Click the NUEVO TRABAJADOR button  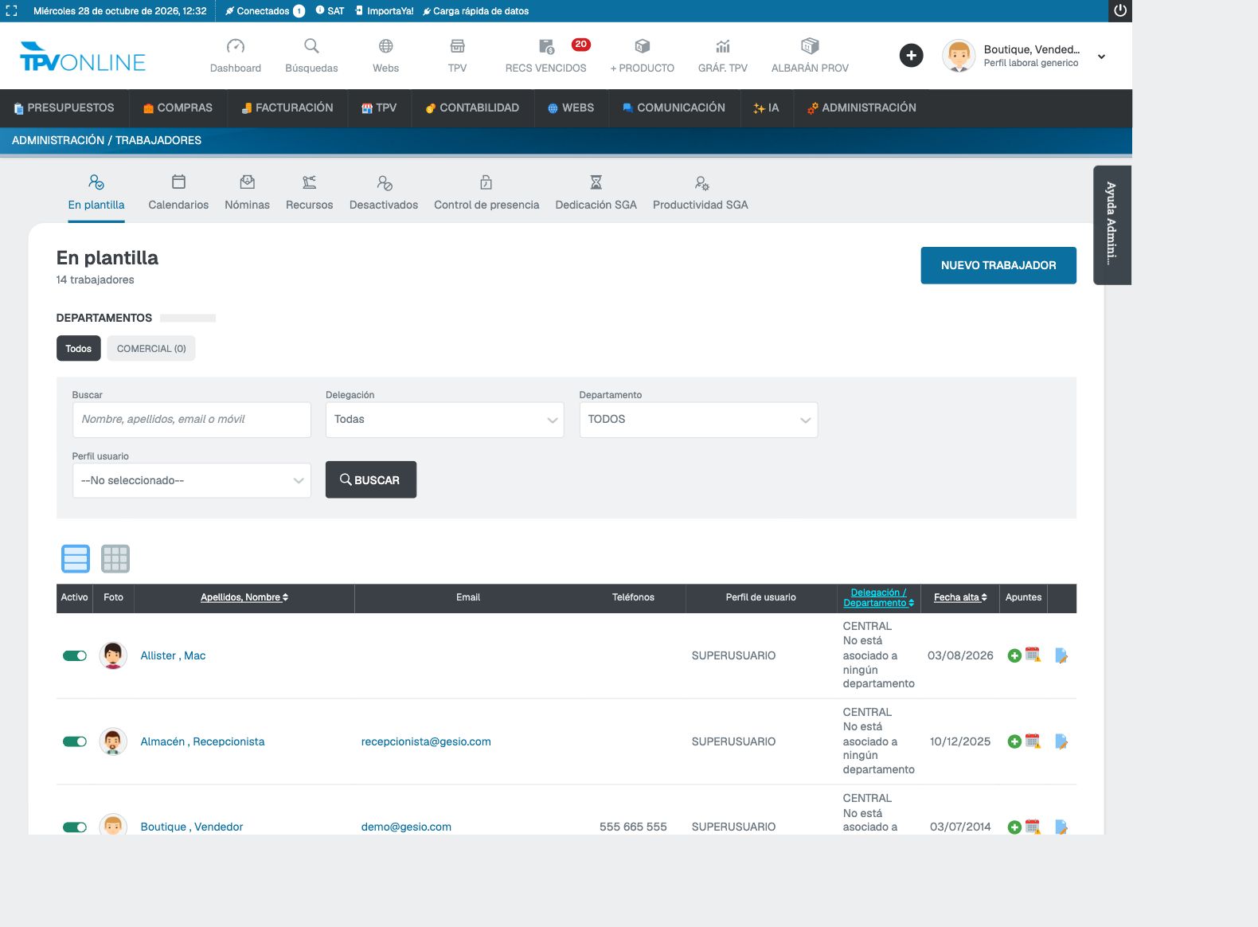click(998, 265)
